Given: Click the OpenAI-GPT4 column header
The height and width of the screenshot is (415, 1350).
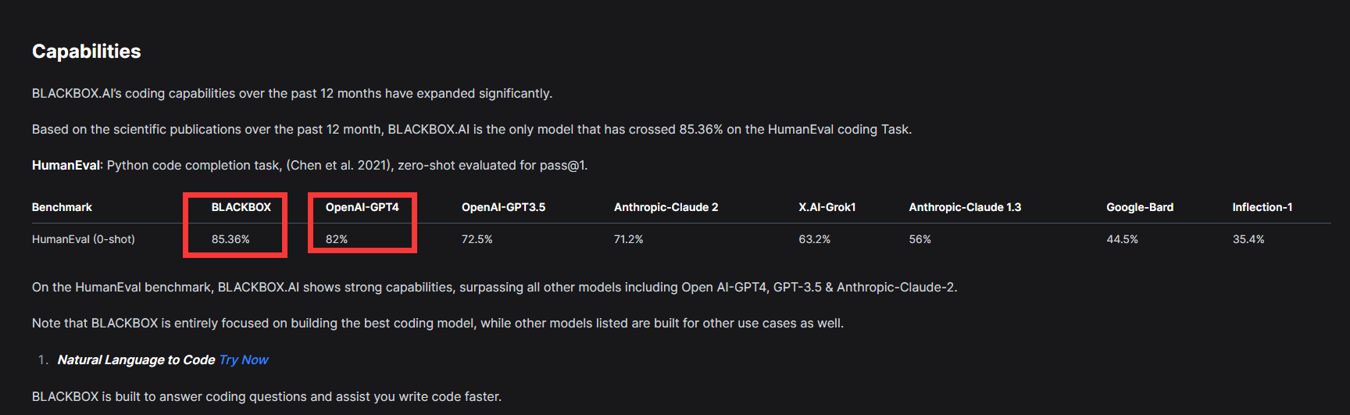Looking at the screenshot, I should point(362,207).
